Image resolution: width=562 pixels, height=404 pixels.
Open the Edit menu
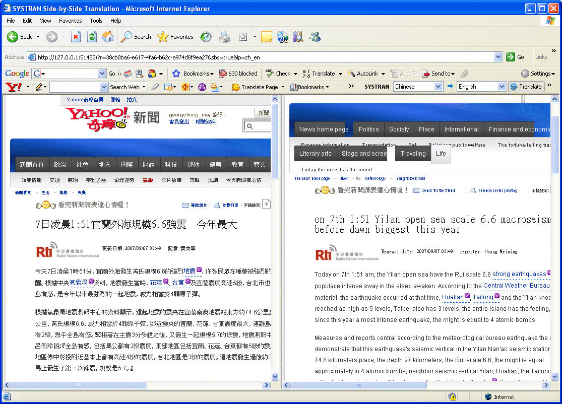[x=27, y=21]
